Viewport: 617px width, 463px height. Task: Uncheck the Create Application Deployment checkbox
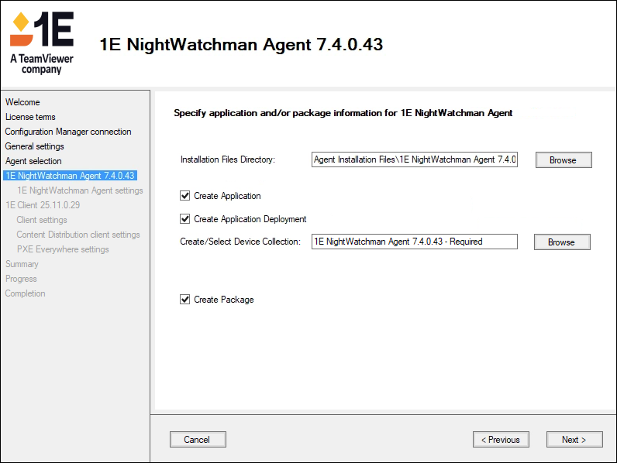point(185,219)
